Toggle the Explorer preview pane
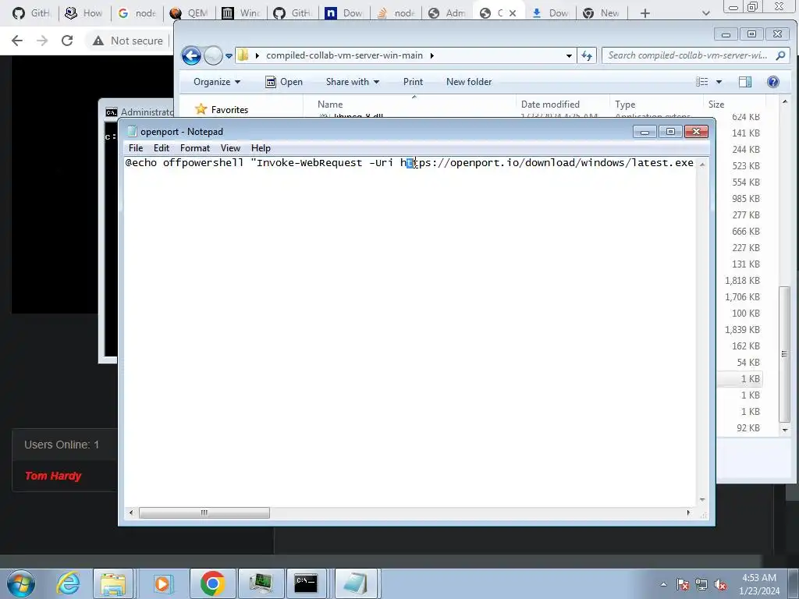This screenshot has height=599, width=799. 745,82
